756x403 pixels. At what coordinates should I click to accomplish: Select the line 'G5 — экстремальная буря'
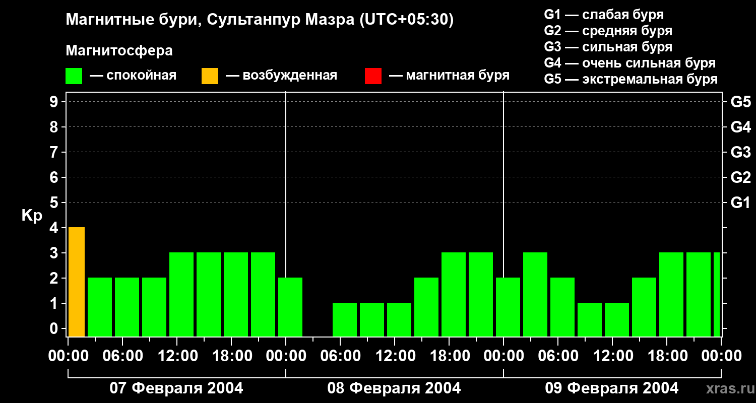(631, 79)
